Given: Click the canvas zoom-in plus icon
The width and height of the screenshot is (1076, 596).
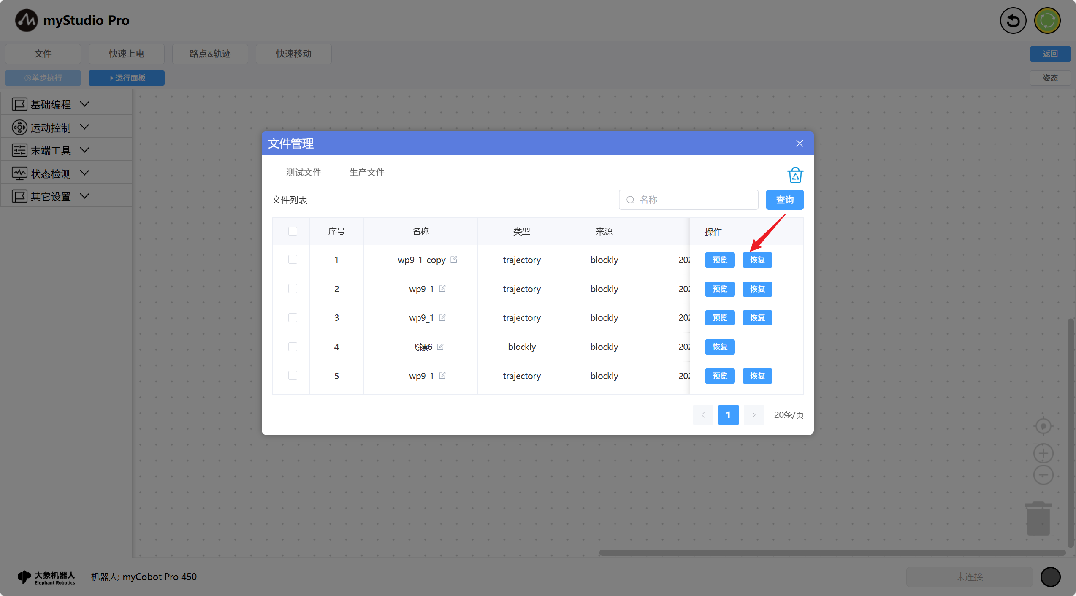Looking at the screenshot, I should [x=1043, y=453].
